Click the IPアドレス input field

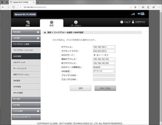pyautogui.click(x=104, y=47)
